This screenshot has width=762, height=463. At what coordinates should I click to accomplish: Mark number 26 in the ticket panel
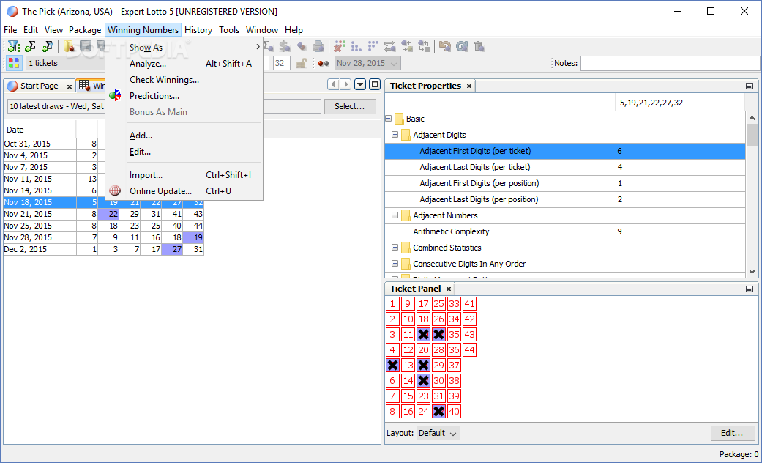[439, 319]
